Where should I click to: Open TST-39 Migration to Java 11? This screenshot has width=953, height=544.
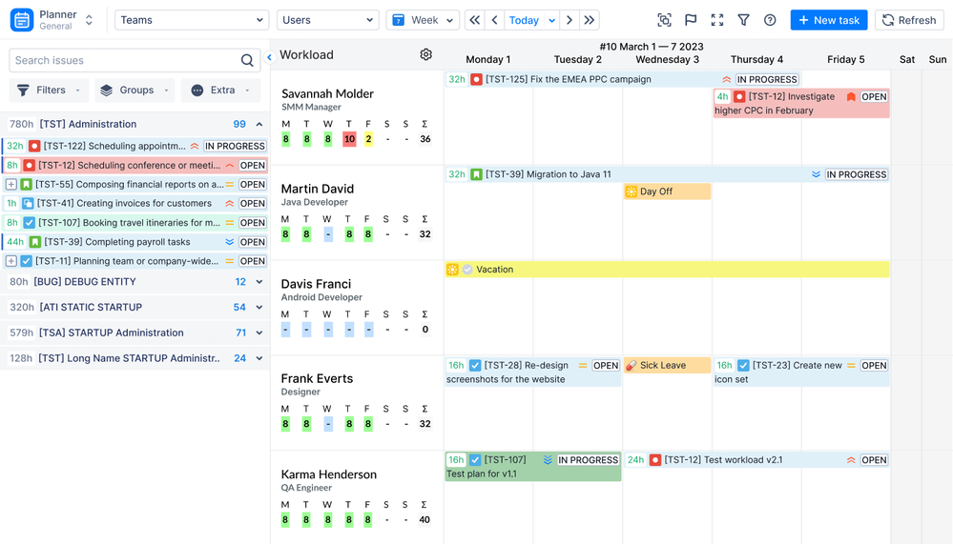667,174
